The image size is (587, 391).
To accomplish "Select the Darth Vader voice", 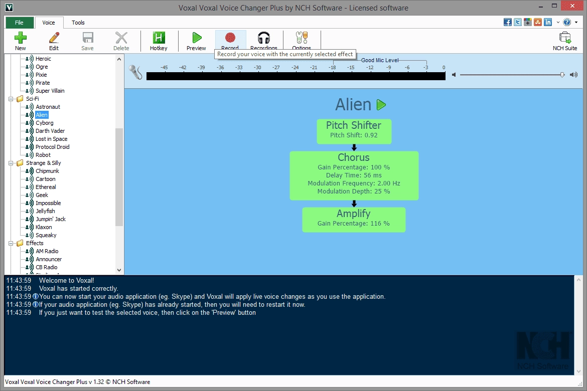I will coord(50,131).
